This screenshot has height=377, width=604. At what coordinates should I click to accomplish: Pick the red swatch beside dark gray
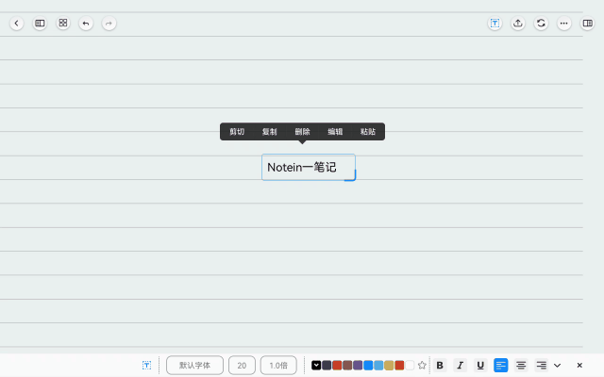pyautogui.click(x=337, y=365)
